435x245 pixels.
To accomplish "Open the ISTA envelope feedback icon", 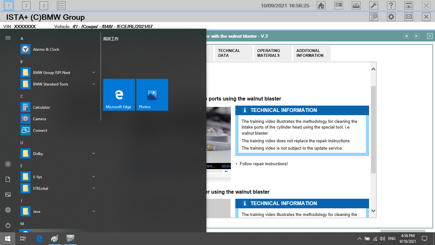I will coord(409,17).
